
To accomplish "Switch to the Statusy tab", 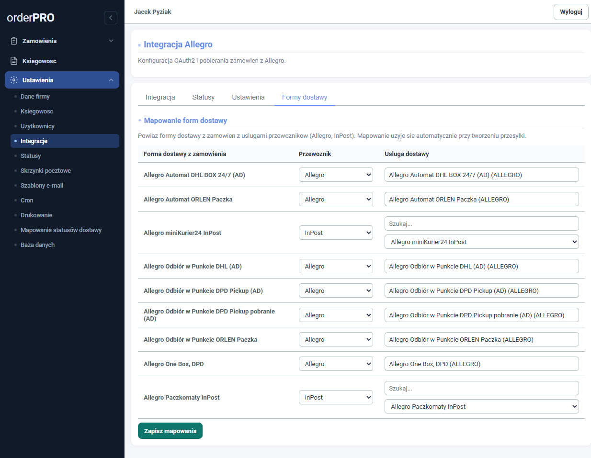I will [x=203, y=97].
